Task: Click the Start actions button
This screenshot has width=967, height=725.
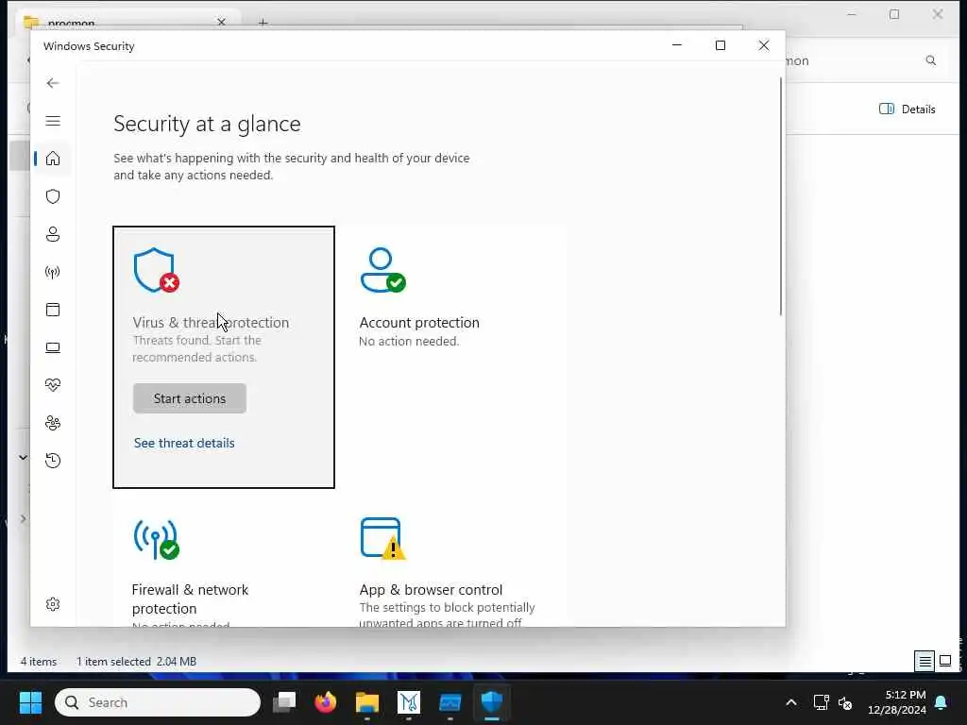Action: (189, 398)
